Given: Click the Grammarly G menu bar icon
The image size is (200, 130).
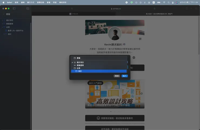Looking at the screenshot, I should 126,2.
